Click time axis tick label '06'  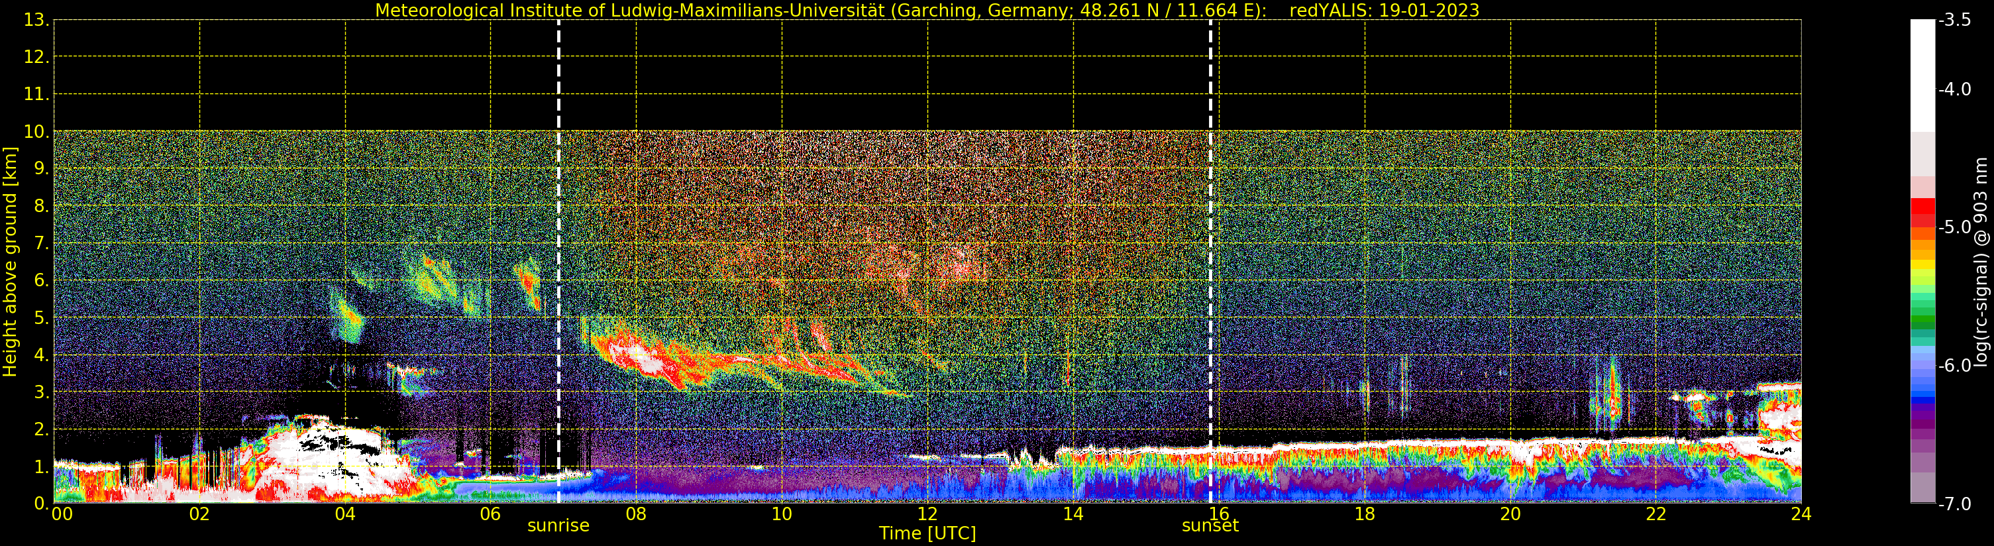(x=491, y=514)
